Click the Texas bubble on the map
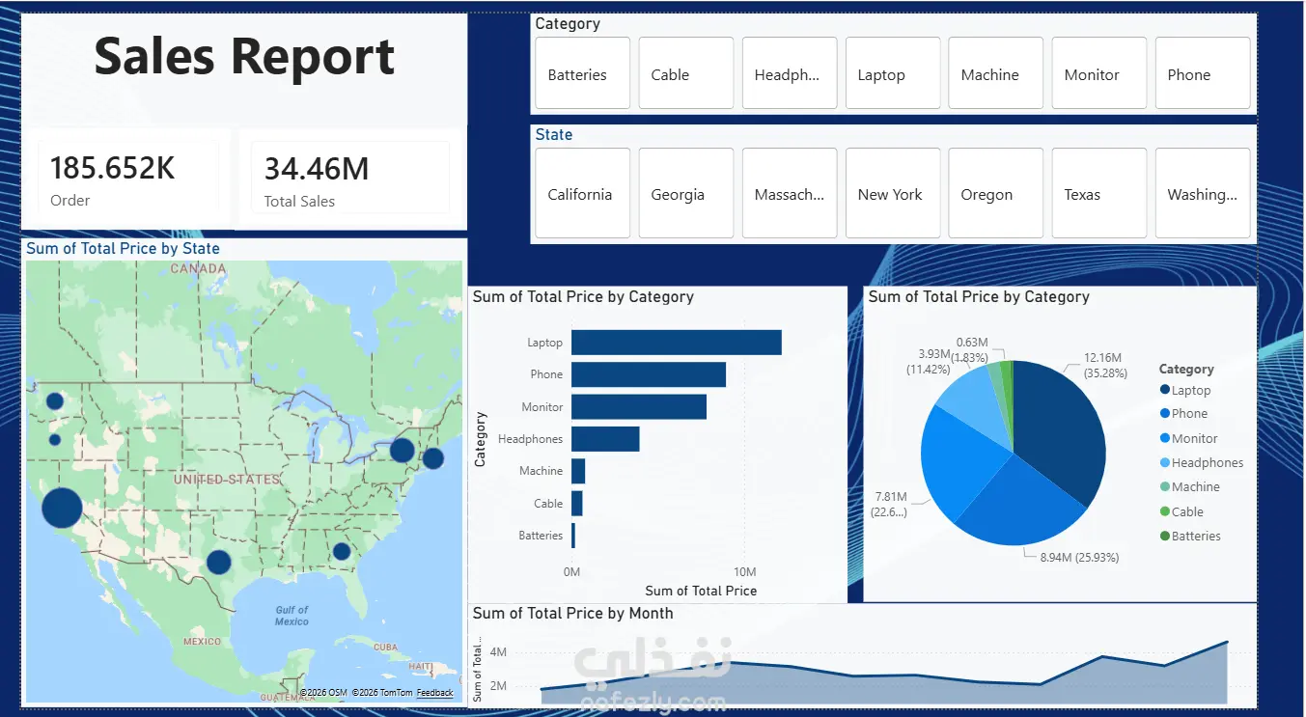The width and height of the screenshot is (1306, 717). 219,562
